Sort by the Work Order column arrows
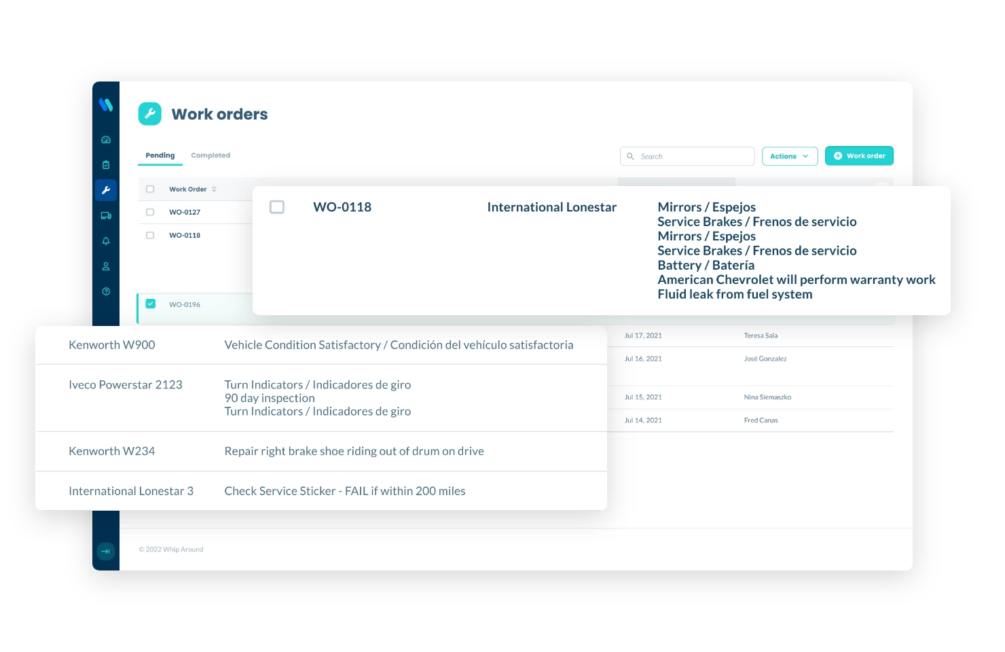 [x=214, y=189]
